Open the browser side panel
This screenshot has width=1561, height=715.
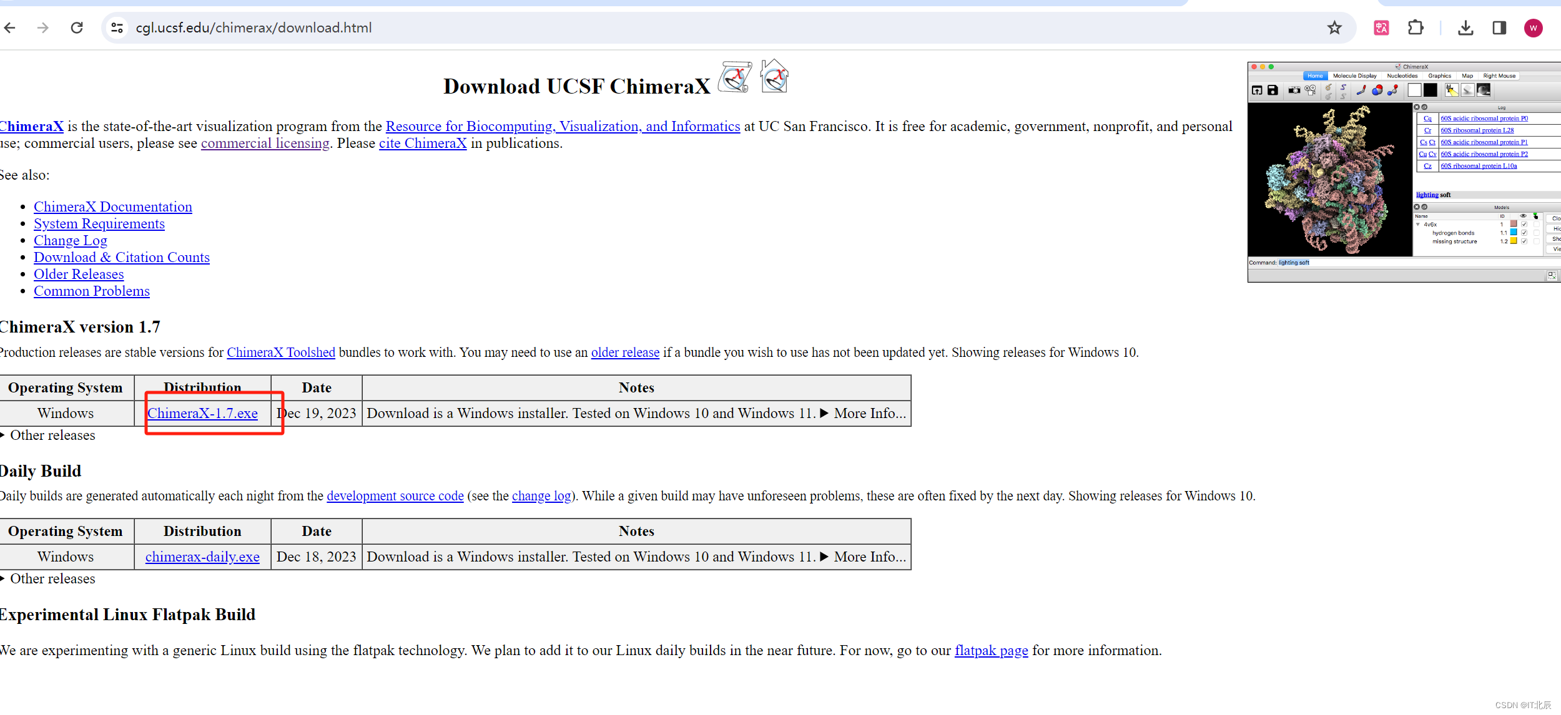click(x=1499, y=27)
